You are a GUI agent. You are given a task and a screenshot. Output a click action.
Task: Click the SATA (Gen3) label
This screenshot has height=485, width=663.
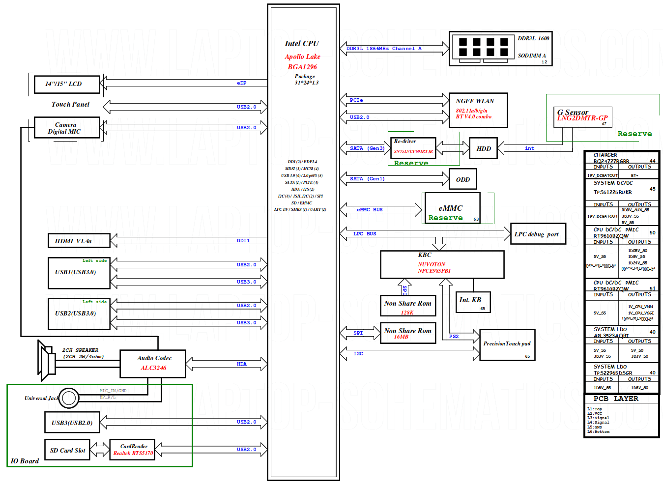pyautogui.click(x=367, y=148)
